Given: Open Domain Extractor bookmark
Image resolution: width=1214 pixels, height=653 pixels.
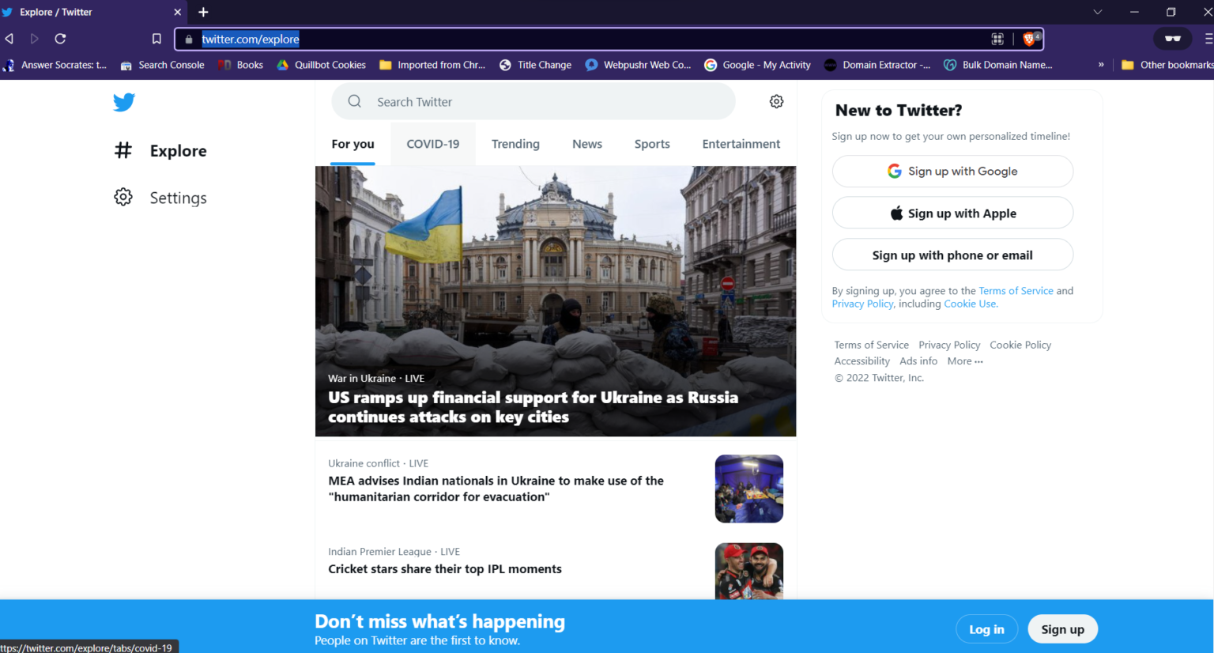Looking at the screenshot, I should point(877,65).
